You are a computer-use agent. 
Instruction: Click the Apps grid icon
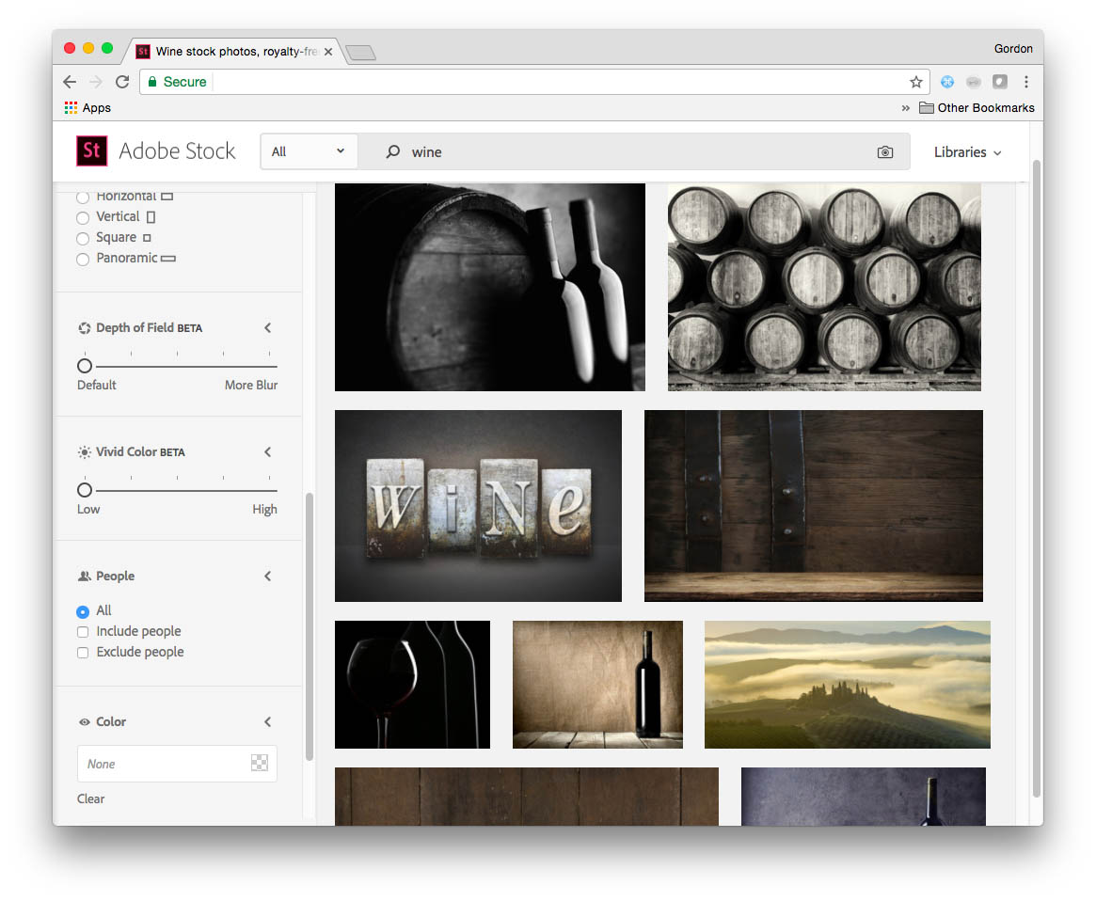(x=71, y=108)
